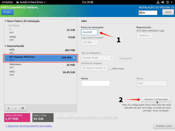This screenshot has width=175, height=131.
Task: Click the Pronto button
Action: pos(7,12)
